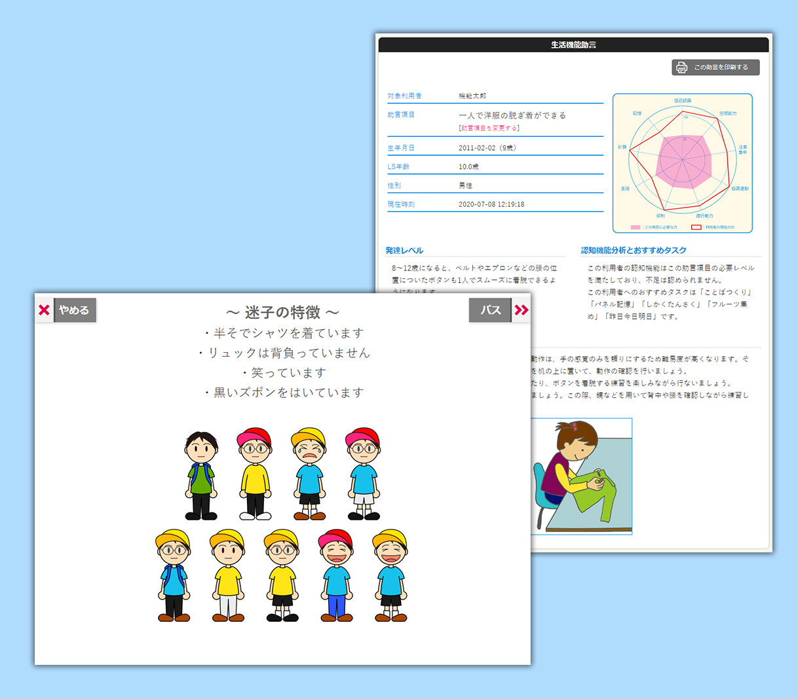Click the printer icon on the print button
The width and height of the screenshot is (798, 699).
(x=681, y=67)
